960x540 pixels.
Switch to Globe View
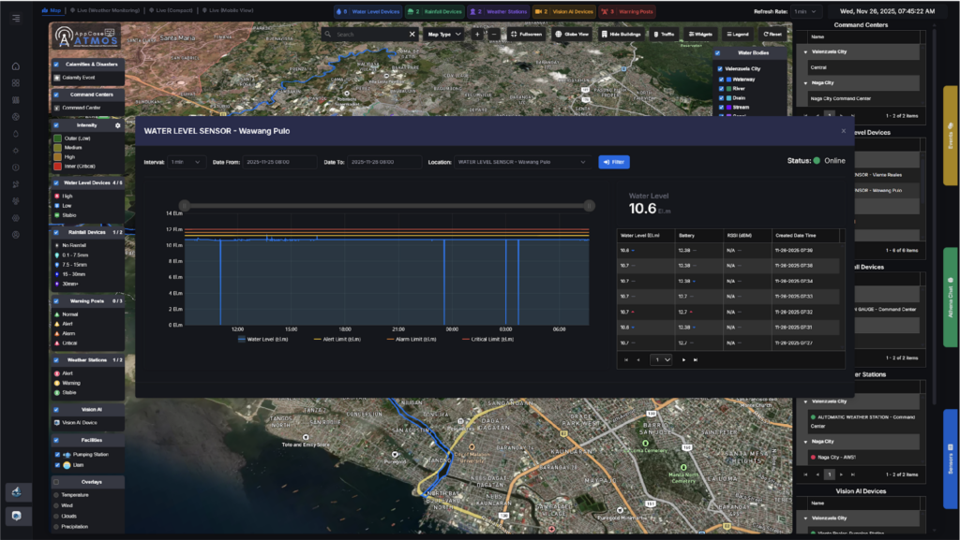(x=572, y=35)
